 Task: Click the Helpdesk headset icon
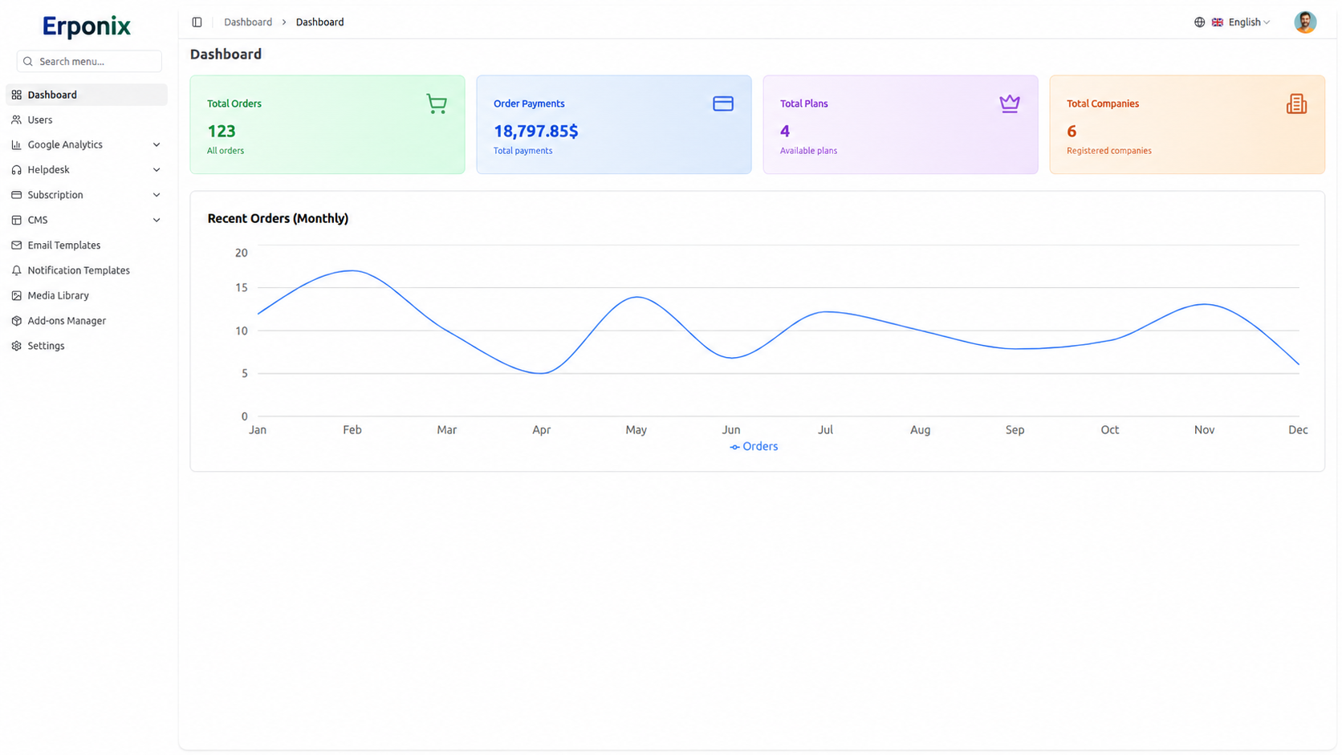coord(17,170)
